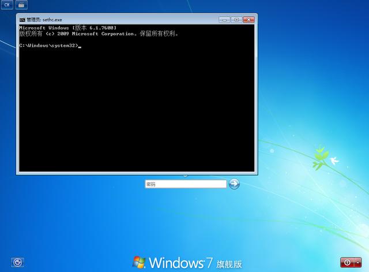Click the CH language indicator button
369x272 pixels.
click(7, 5)
